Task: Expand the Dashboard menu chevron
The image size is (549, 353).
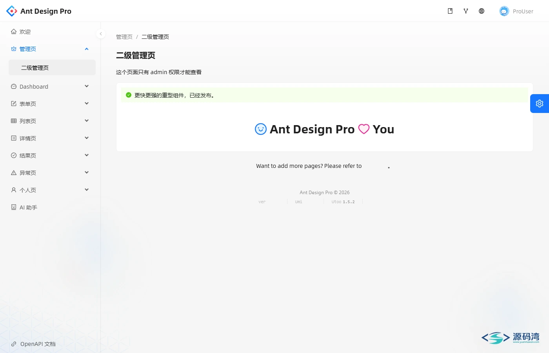Action: tap(87, 86)
